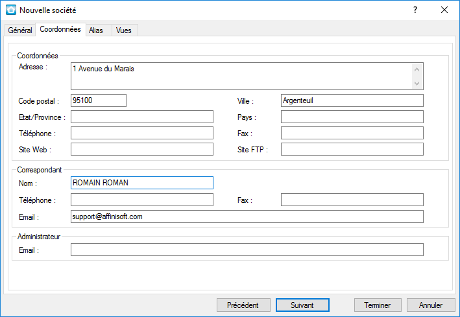Click the Correspondant Fax field
This screenshot has height=317, width=460.
352,200
